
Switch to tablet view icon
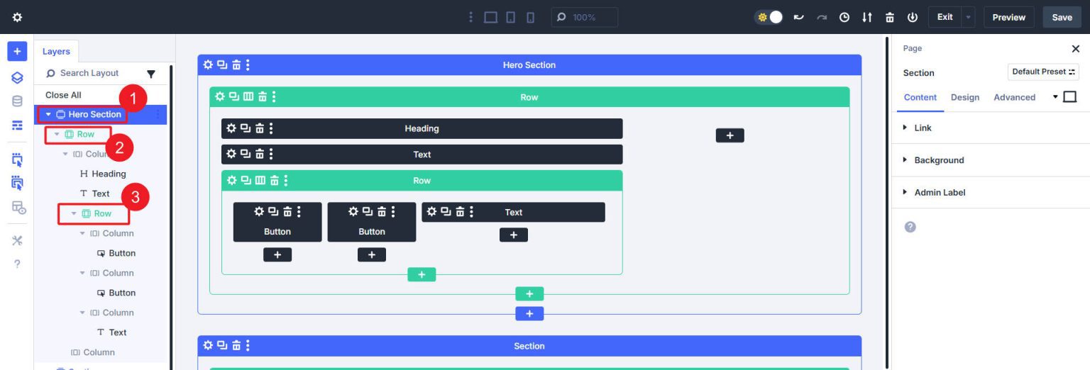pos(510,17)
